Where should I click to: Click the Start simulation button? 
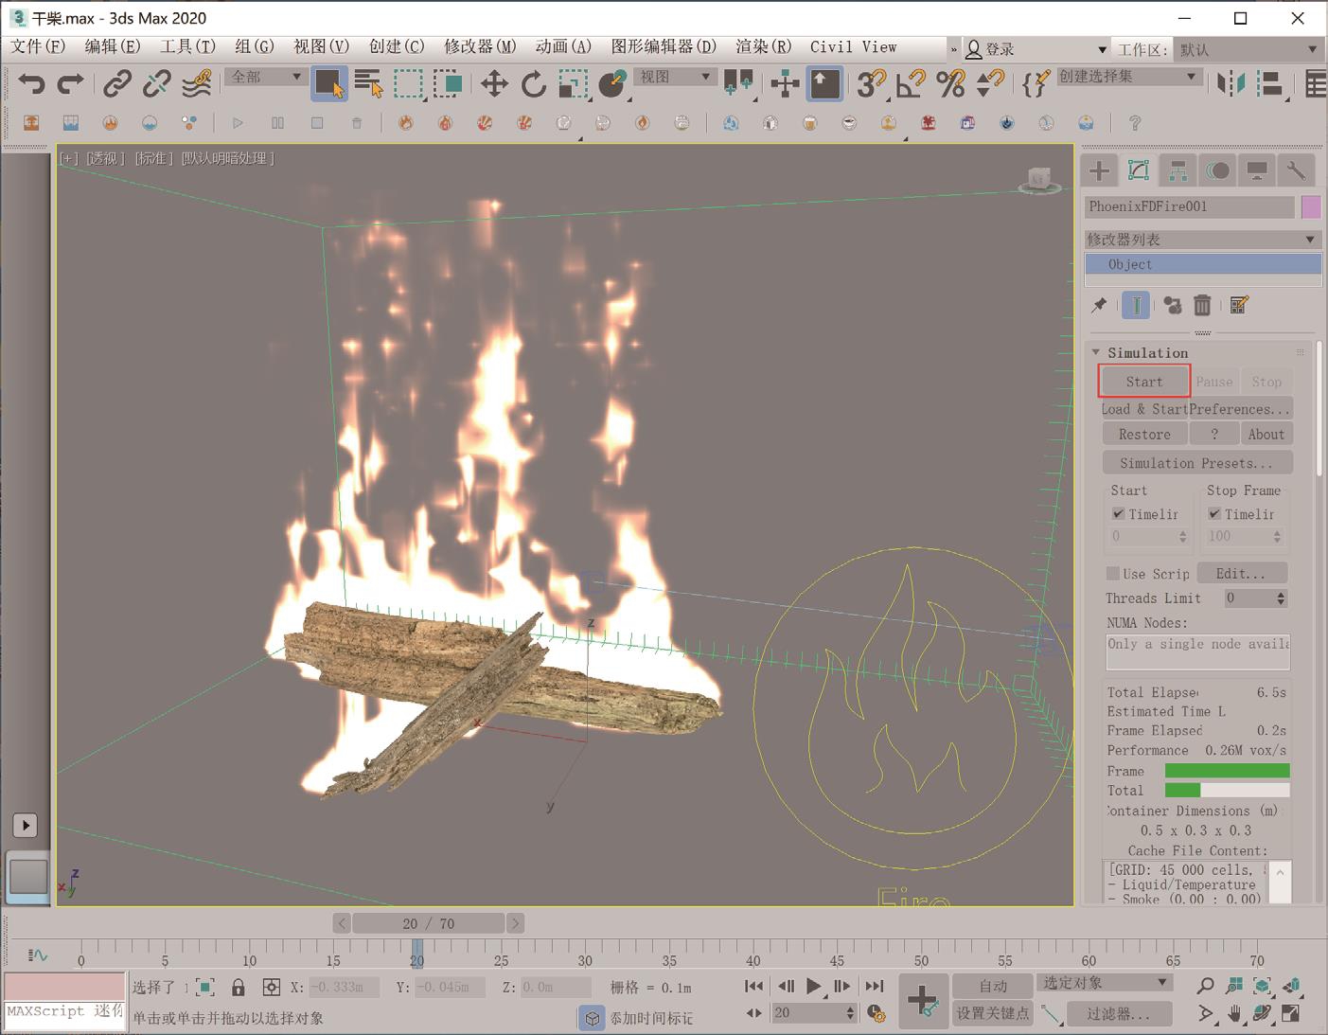(1143, 382)
